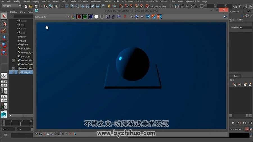The image size is (253, 142).
Task: Save the rendered image with floppy icon
Action: point(108,17)
